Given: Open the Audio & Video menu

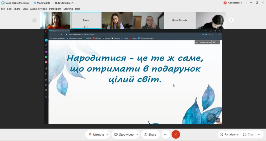Looking at the screenshot, I should [38, 9].
